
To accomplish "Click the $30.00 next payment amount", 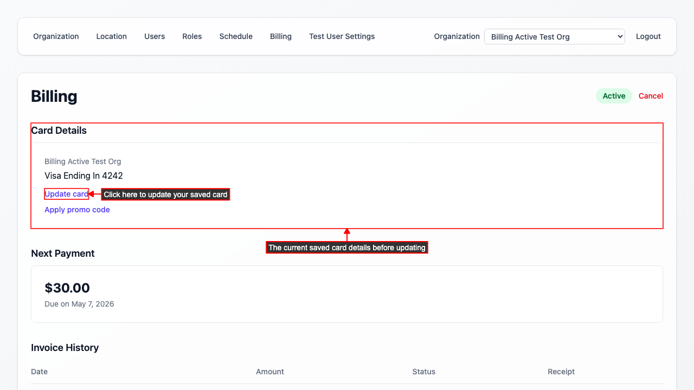I will click(67, 288).
